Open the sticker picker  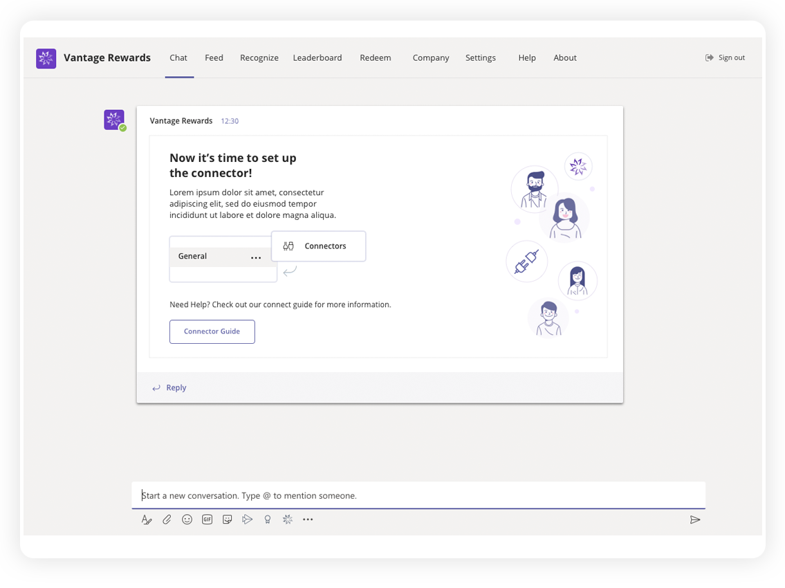[228, 520]
